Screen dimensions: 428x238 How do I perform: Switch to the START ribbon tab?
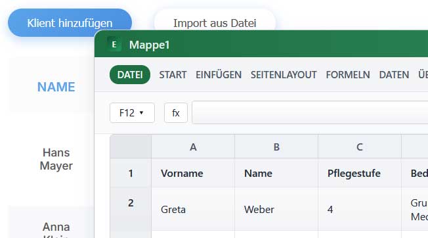(173, 74)
